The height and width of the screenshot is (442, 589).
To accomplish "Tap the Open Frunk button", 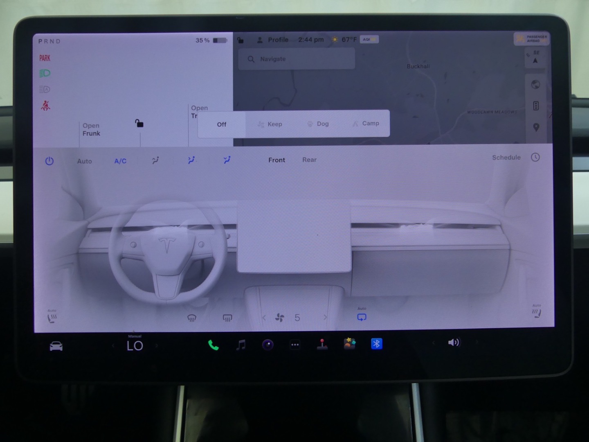I will pyautogui.click(x=91, y=130).
